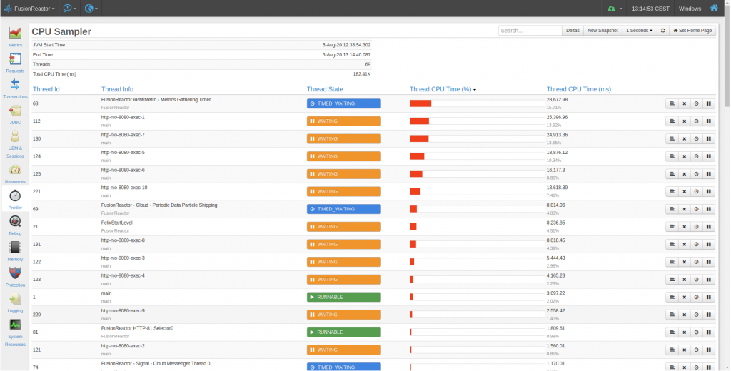Open System Resources in sidebar
Screen dimensions: 731x371
15,332
